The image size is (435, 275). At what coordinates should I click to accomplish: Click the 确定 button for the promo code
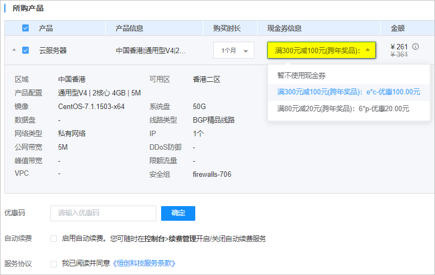(178, 213)
